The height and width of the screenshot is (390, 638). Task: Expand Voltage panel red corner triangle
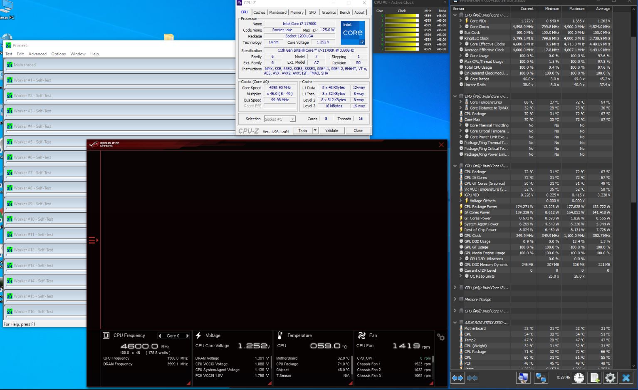pyautogui.click(x=270, y=383)
